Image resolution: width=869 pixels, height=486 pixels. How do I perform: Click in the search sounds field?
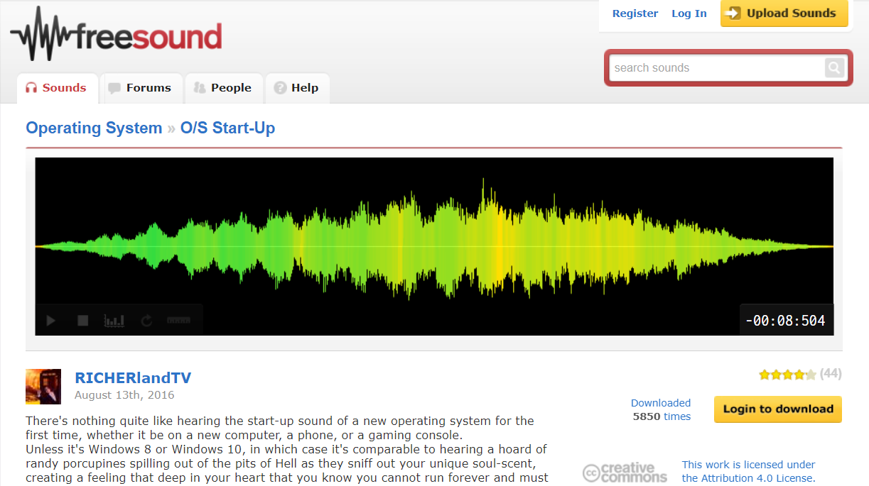[x=716, y=68]
